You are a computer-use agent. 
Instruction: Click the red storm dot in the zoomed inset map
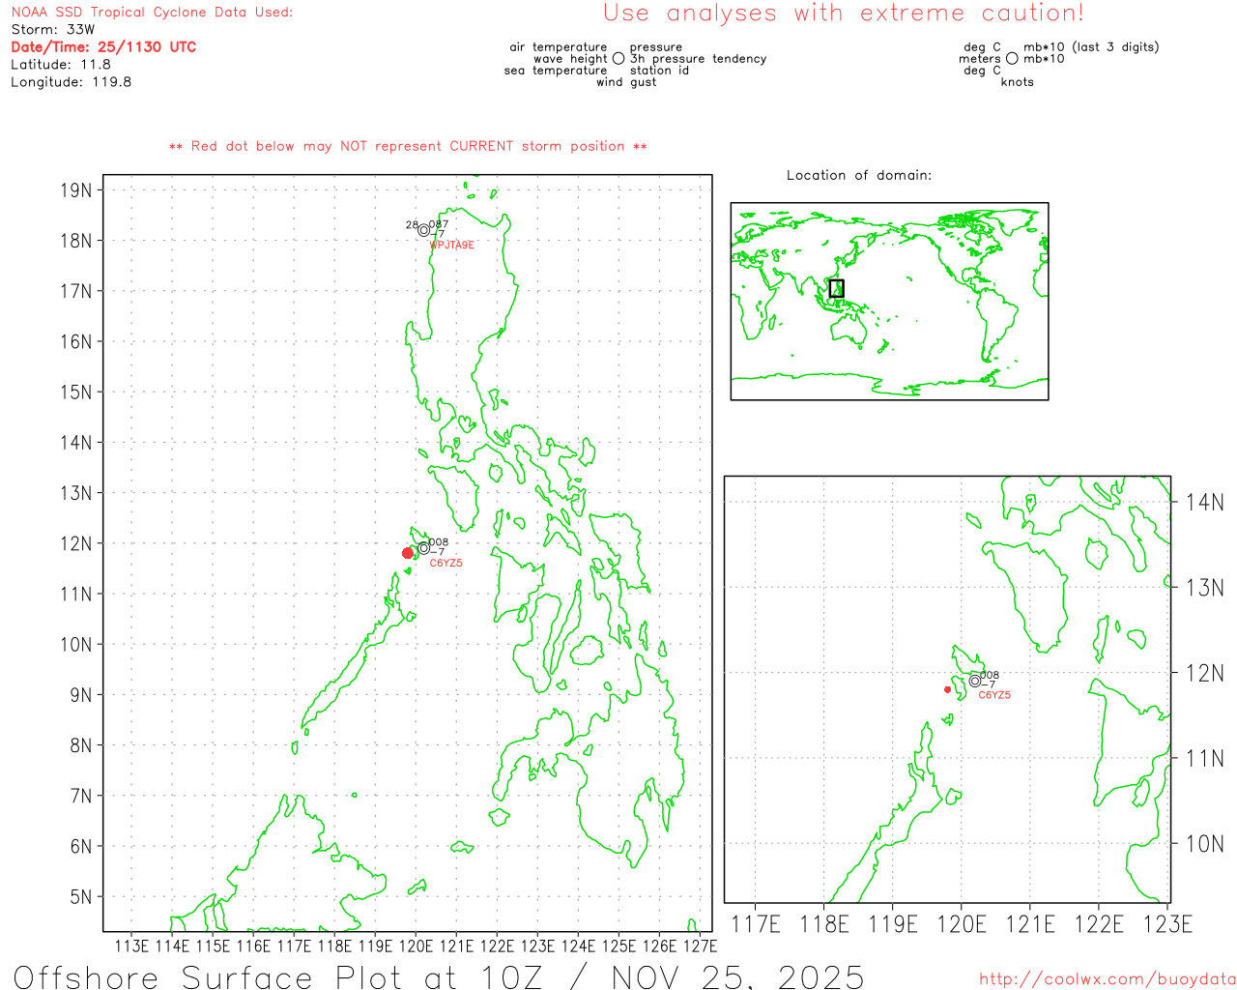[x=947, y=689]
